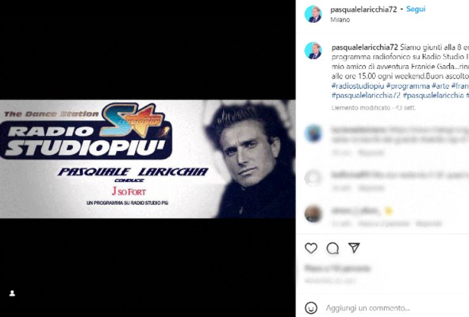Share the post via paper plane icon
469x317 pixels.
354,247
